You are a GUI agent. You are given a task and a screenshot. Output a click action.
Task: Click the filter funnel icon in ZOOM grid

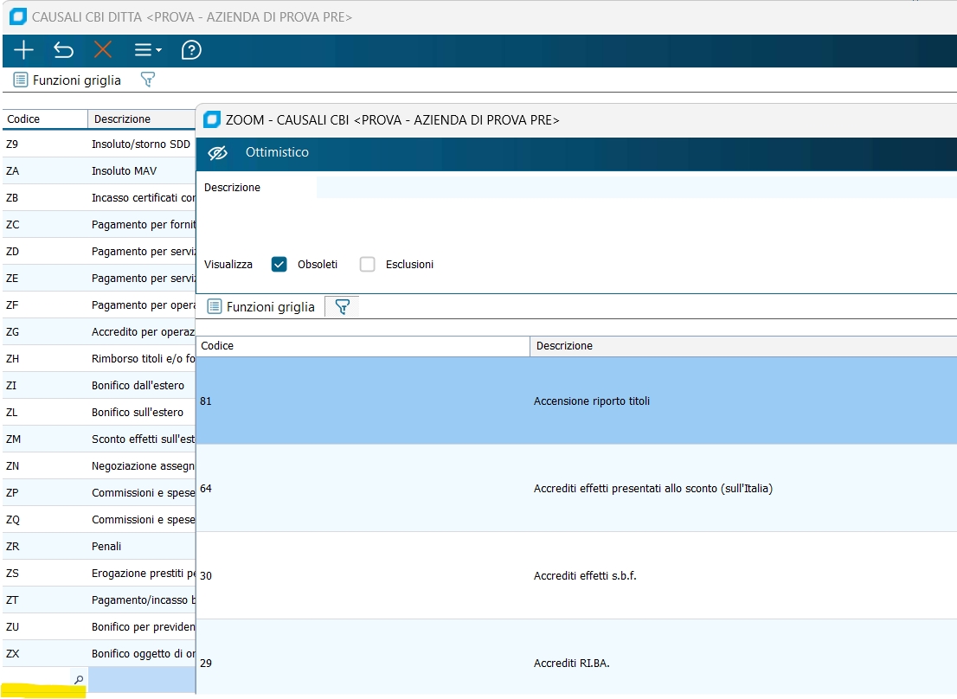point(342,306)
